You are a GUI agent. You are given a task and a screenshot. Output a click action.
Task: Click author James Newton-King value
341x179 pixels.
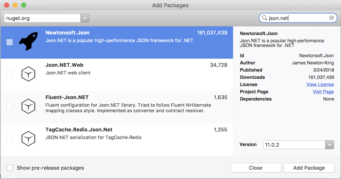click(x=313, y=63)
